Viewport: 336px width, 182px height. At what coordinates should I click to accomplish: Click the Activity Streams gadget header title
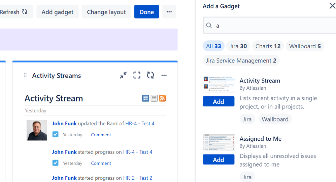click(57, 76)
